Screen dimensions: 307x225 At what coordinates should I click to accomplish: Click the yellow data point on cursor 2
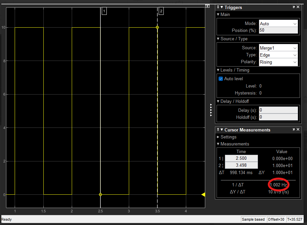(x=157, y=27)
